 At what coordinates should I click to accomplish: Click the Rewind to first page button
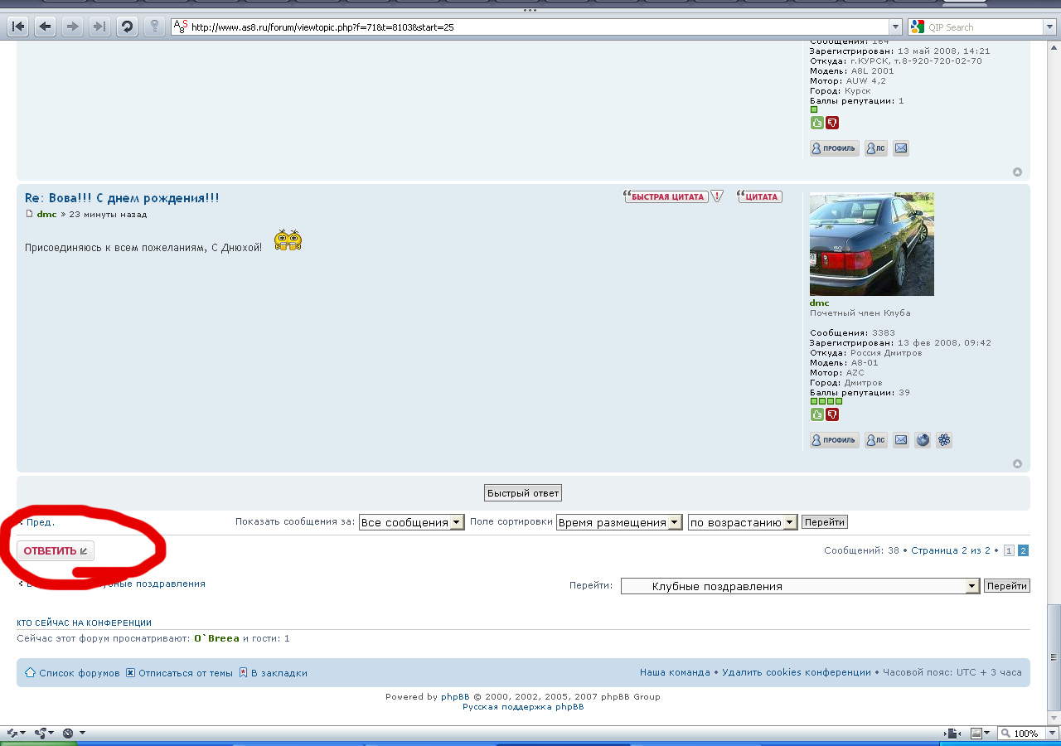[x=17, y=27]
